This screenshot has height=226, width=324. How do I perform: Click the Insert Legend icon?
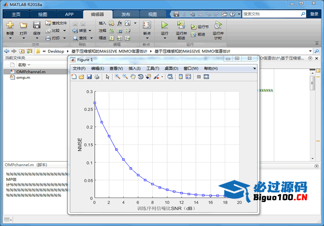click(x=188, y=77)
